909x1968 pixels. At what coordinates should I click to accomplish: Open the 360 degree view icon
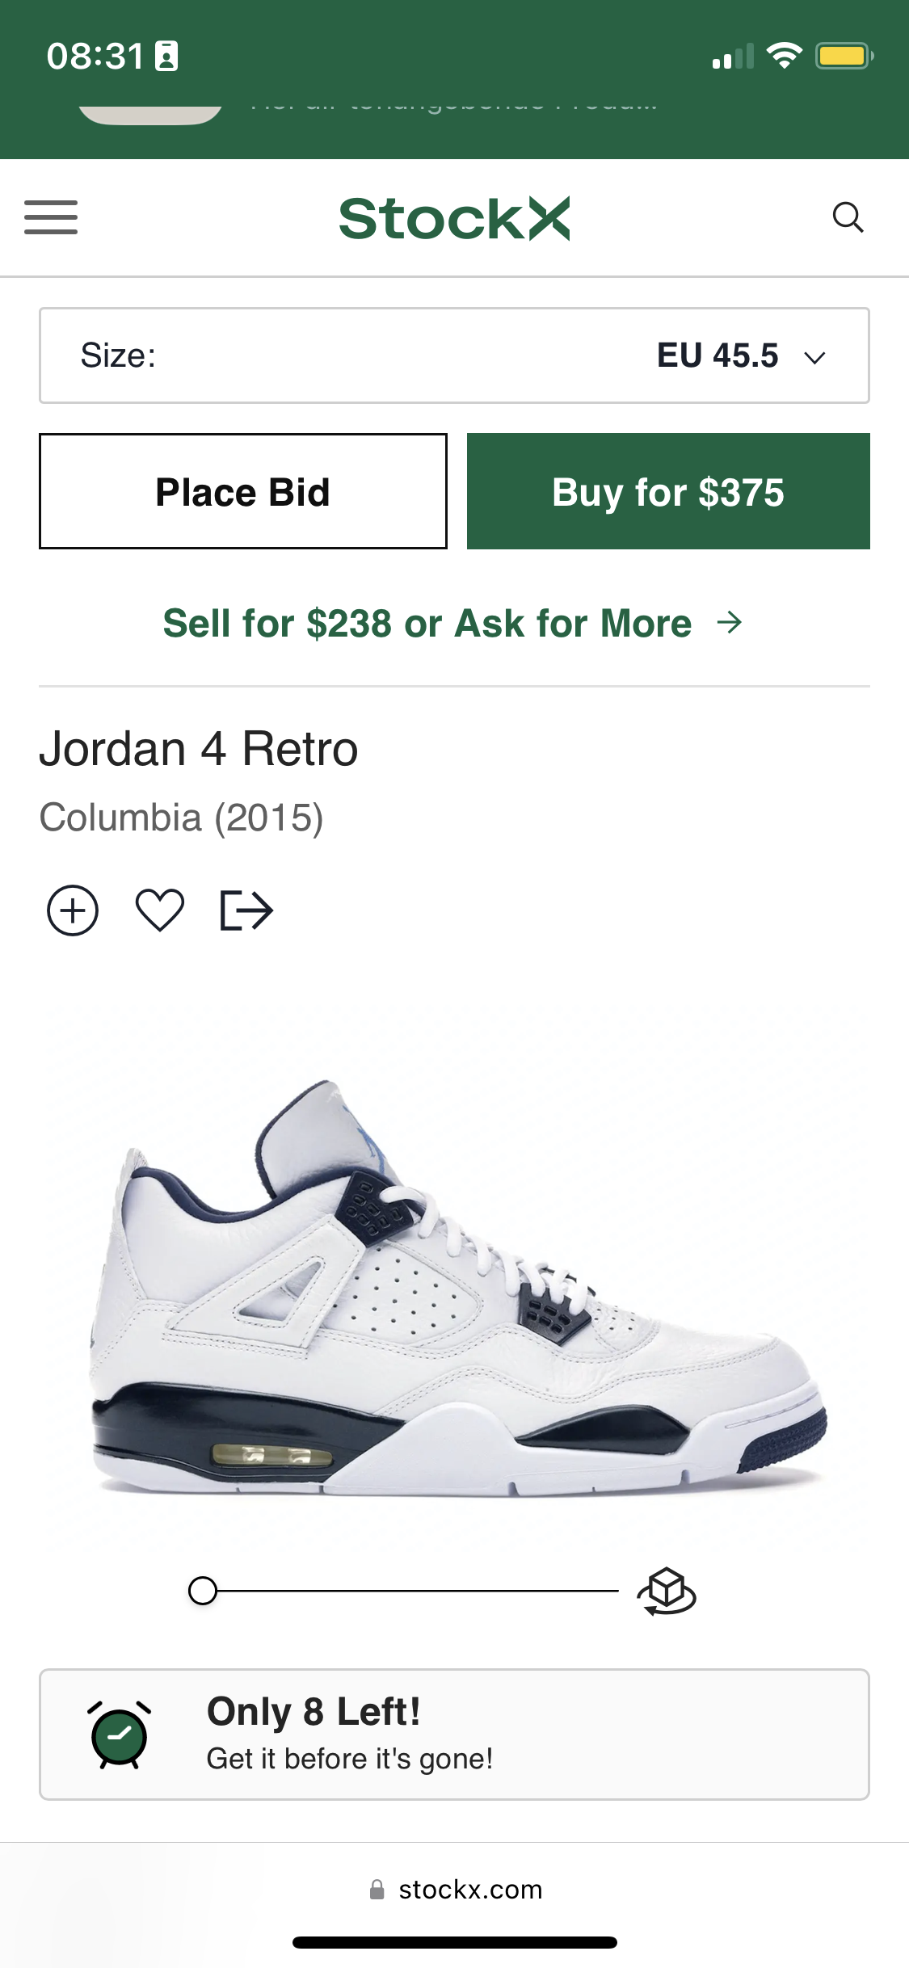[667, 1591]
